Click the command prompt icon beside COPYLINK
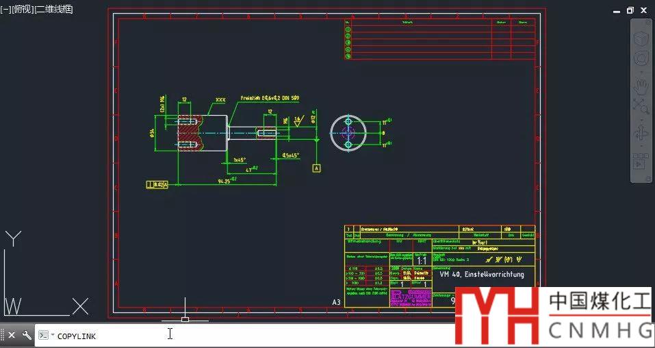 (43, 335)
